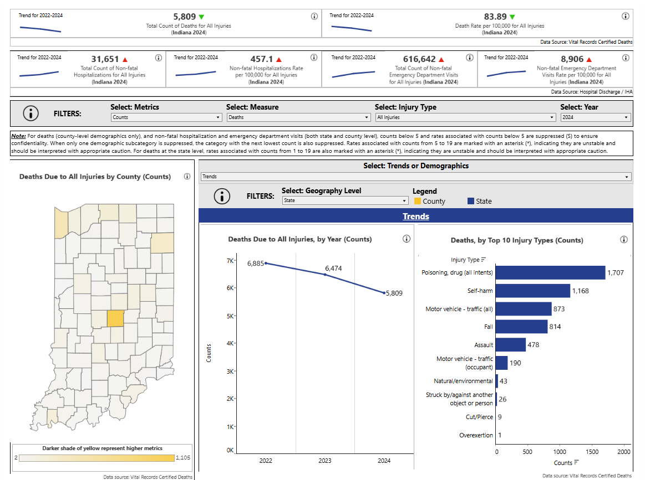
Task: Click the 2023 data point labeled 6,474
Action: pyautogui.click(x=325, y=274)
